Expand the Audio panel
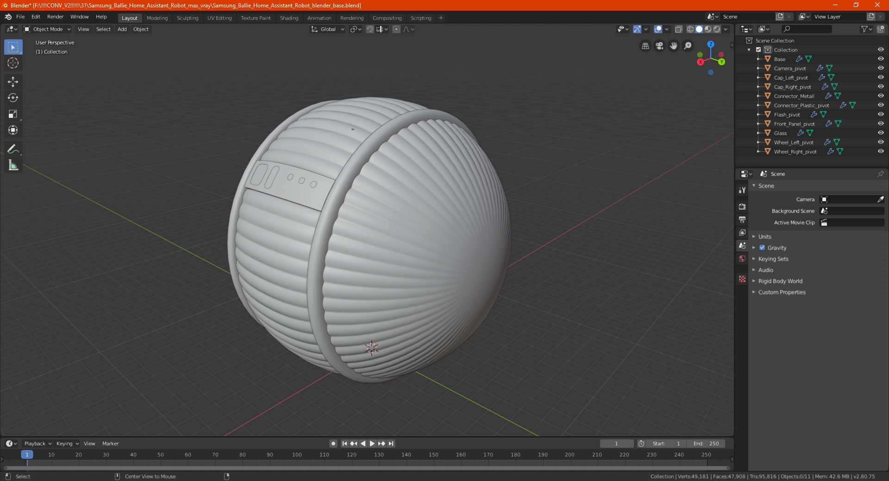This screenshot has height=481, width=889. point(765,270)
